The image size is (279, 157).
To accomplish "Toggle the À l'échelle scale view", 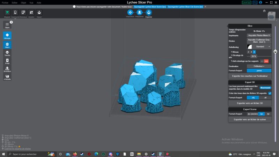I will [x=7, y=77].
